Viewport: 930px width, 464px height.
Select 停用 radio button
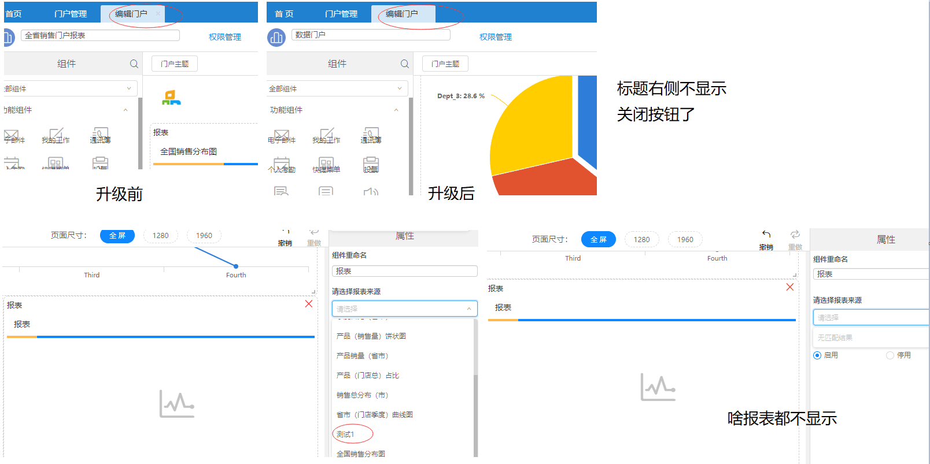click(x=890, y=355)
